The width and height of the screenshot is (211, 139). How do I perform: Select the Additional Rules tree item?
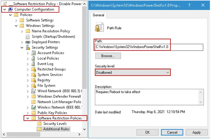pos(56,129)
